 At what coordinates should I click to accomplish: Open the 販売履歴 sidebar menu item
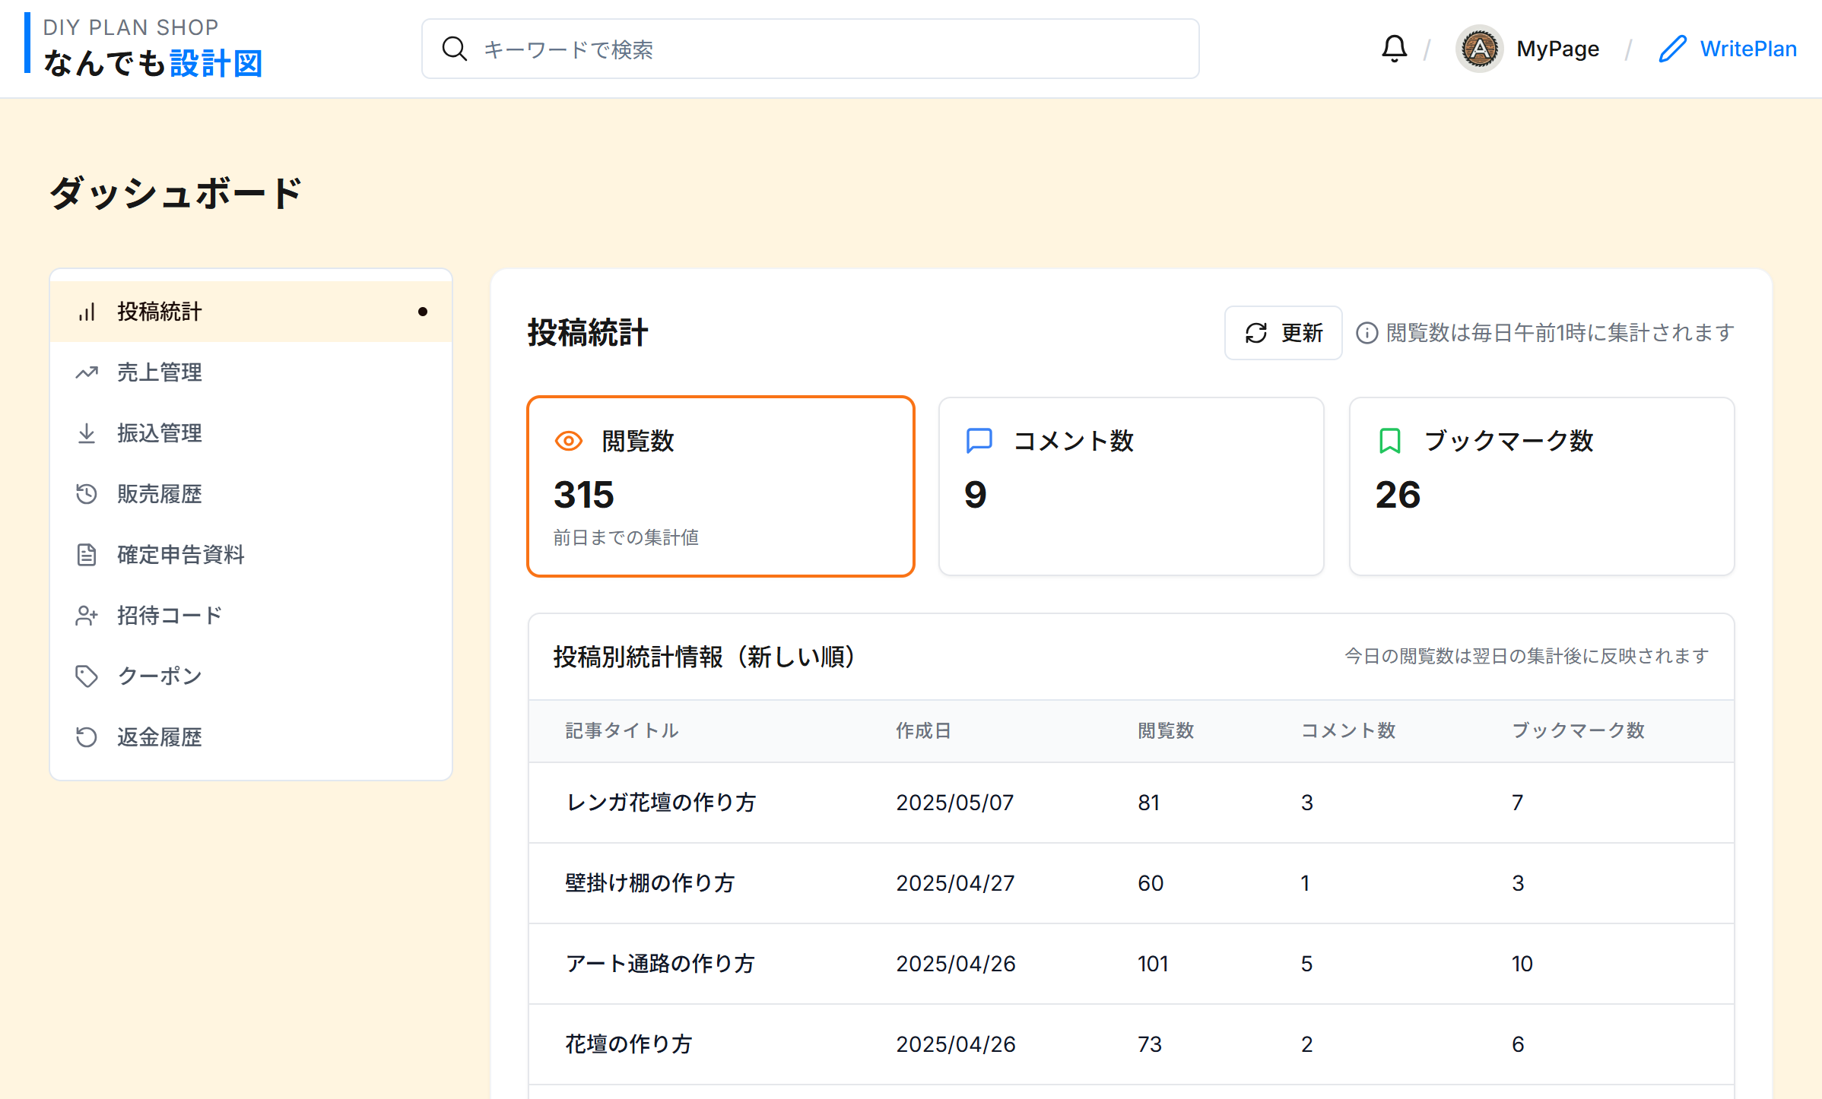251,494
